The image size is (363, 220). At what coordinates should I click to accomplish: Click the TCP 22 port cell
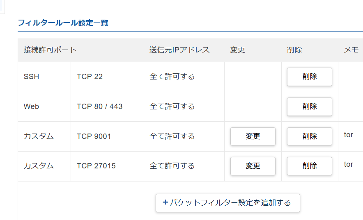click(x=90, y=77)
